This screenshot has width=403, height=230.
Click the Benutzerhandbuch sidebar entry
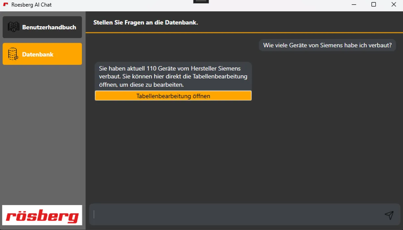click(x=42, y=27)
